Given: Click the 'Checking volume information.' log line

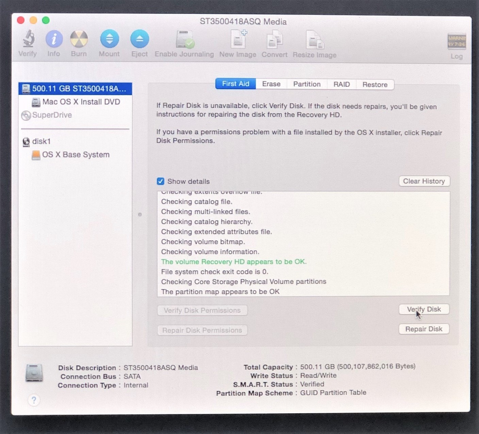Looking at the screenshot, I should pos(210,252).
